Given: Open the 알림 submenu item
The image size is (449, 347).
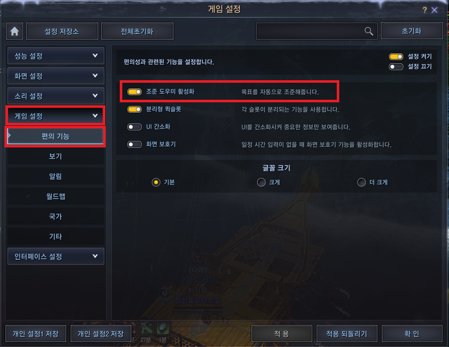Looking at the screenshot, I should (x=56, y=176).
